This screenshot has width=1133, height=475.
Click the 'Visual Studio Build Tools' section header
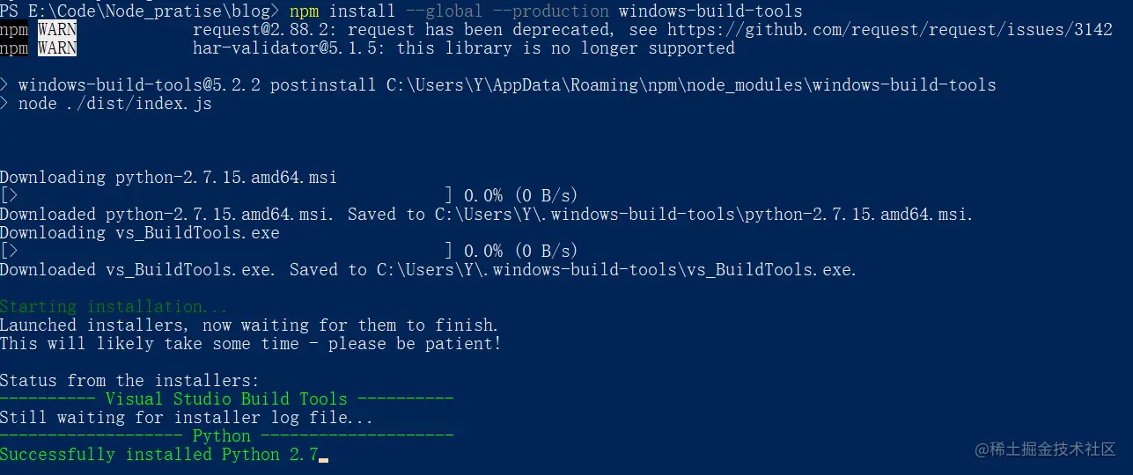226,398
